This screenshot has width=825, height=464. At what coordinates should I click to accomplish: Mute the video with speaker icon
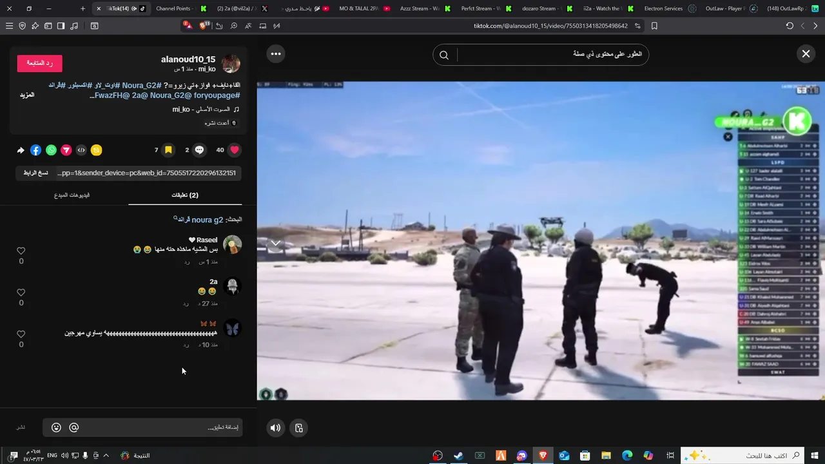coord(276,428)
